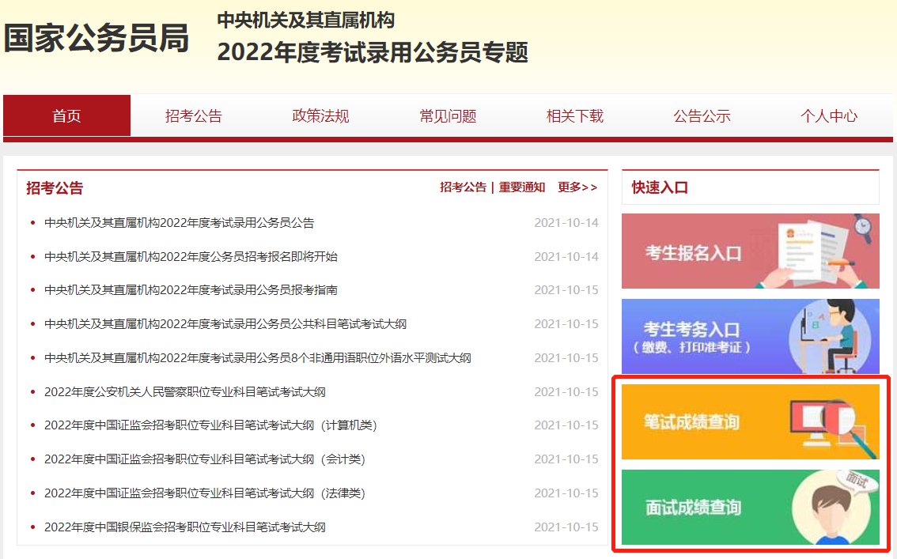The height and width of the screenshot is (559, 897).
Task: Open the 面试成绩查询 banner
Action: coord(750,507)
